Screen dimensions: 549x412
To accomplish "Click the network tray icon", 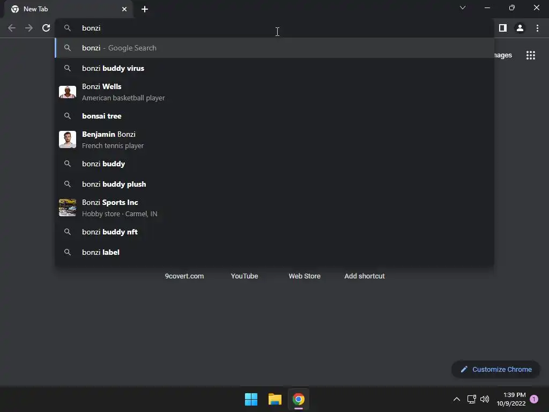I will pos(472,399).
